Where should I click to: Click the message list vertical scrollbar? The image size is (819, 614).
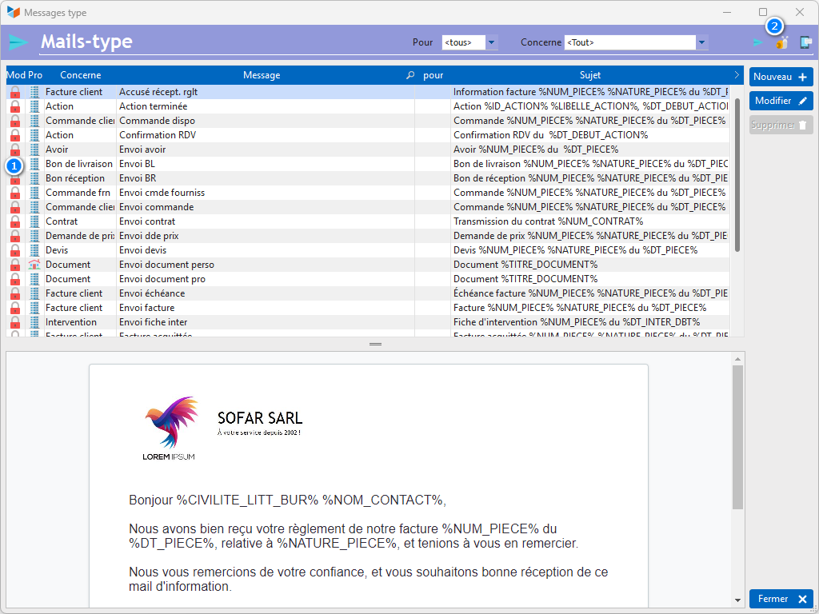click(737, 176)
